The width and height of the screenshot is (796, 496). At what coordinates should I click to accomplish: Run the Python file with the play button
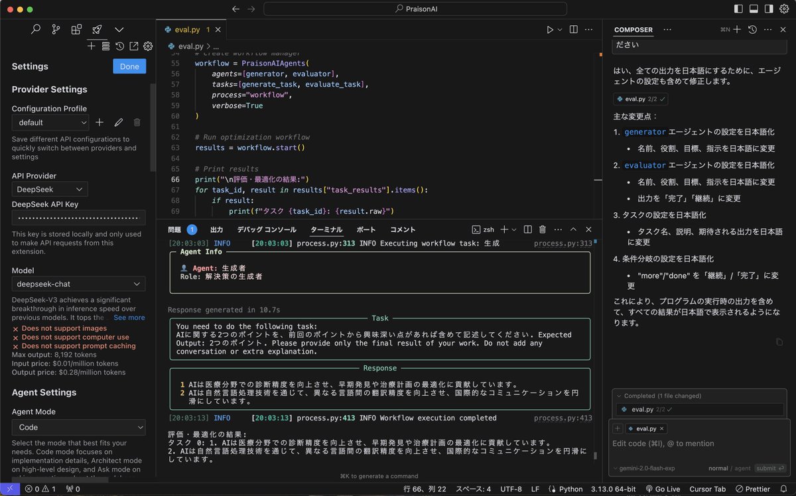[550, 30]
